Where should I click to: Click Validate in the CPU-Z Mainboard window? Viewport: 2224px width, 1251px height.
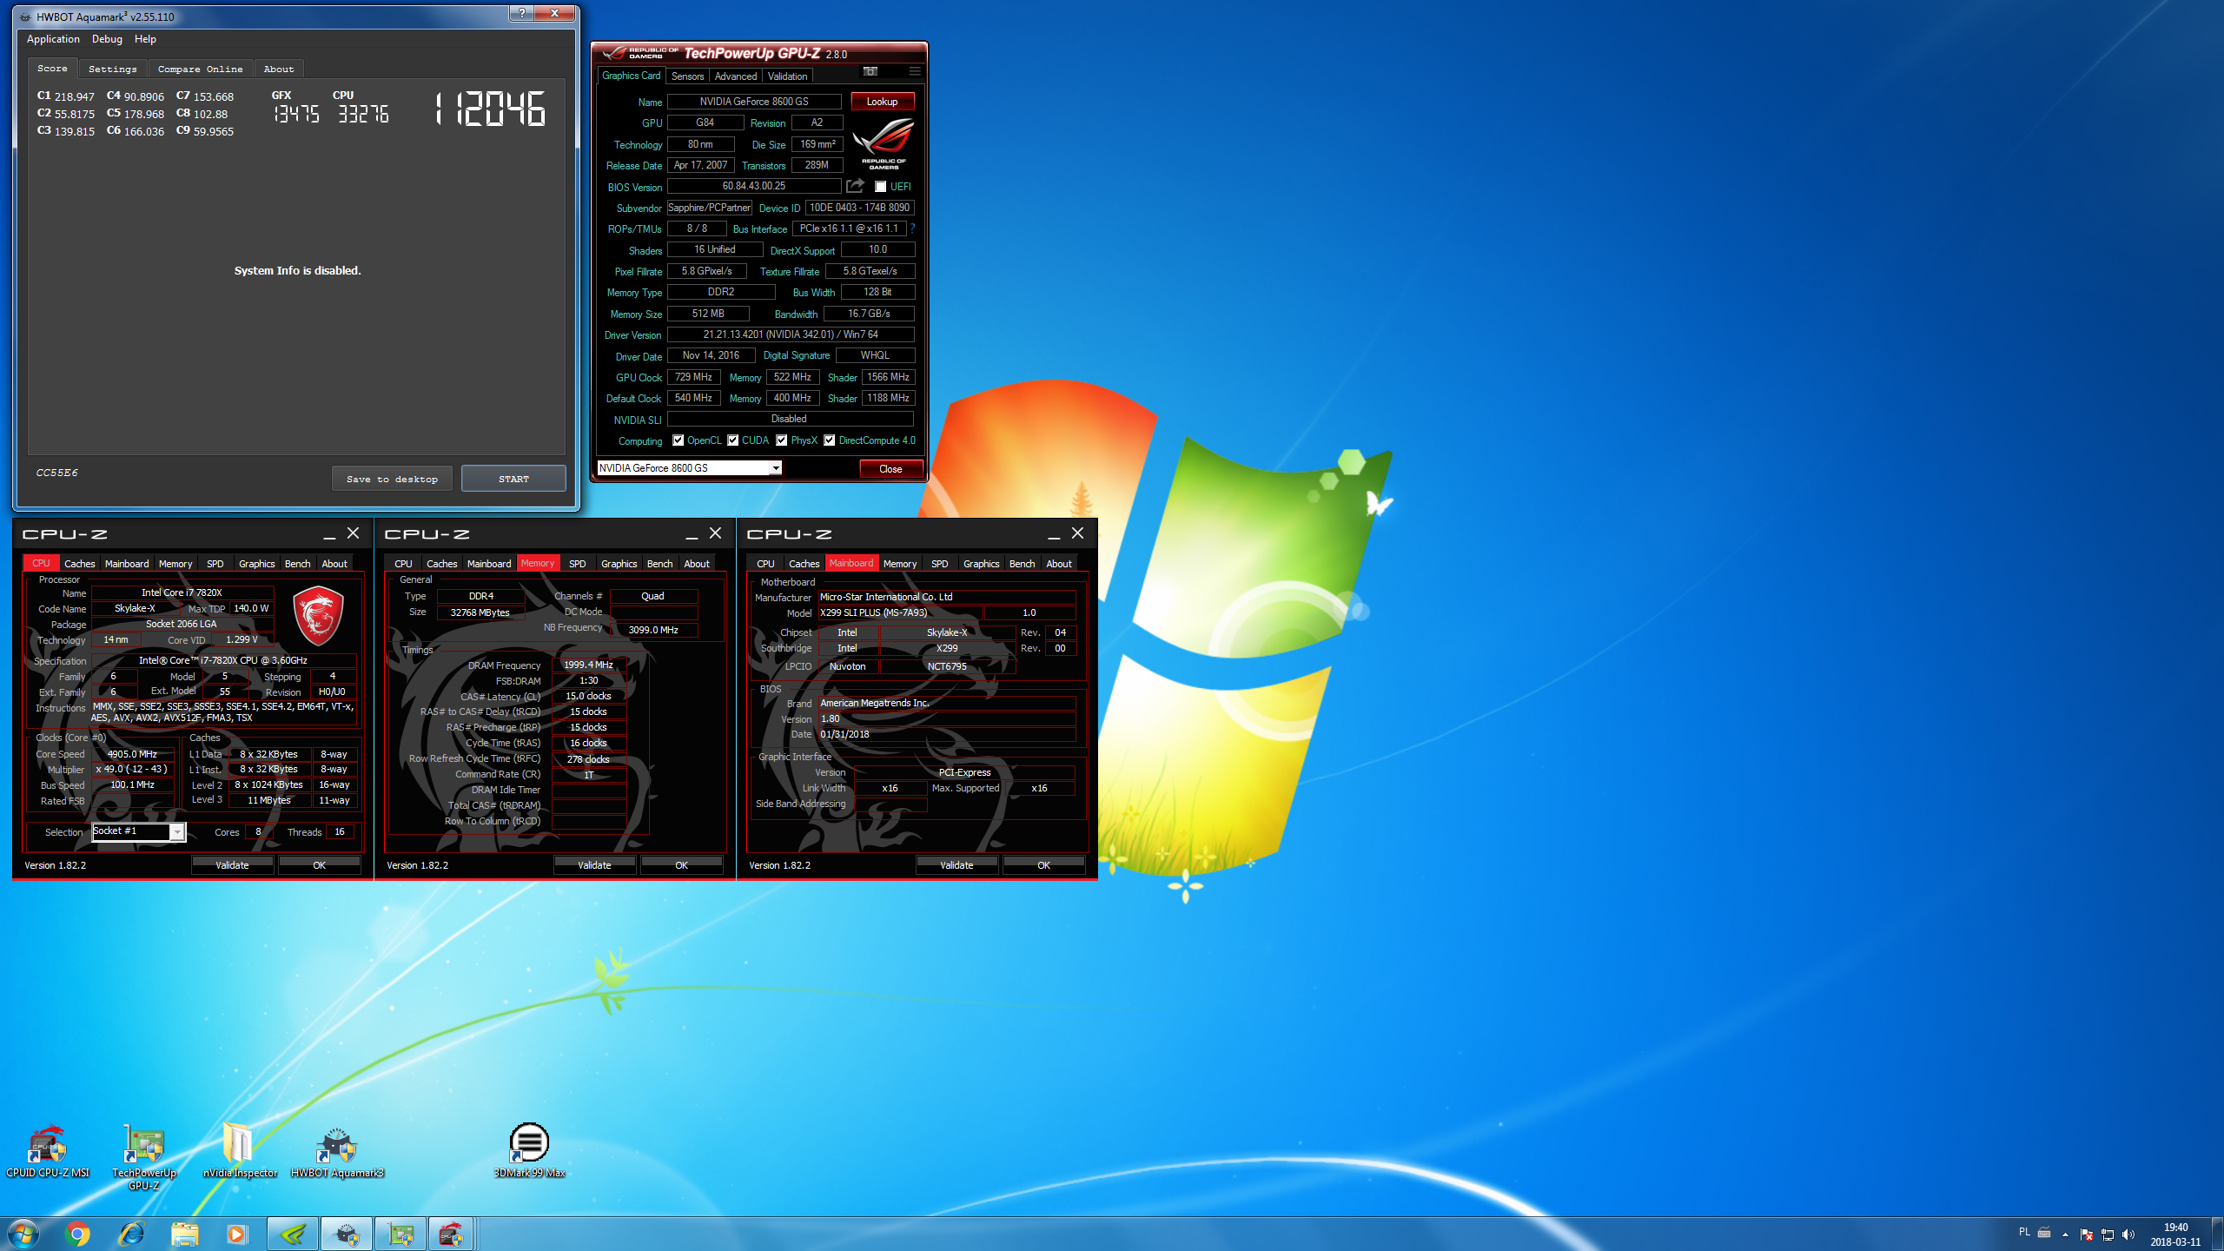pos(956,865)
